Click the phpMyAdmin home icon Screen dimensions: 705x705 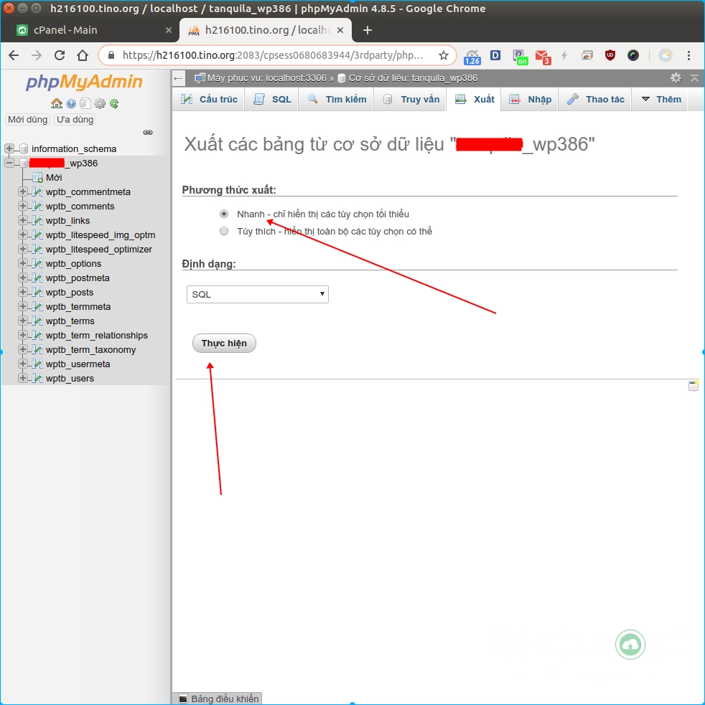click(56, 103)
